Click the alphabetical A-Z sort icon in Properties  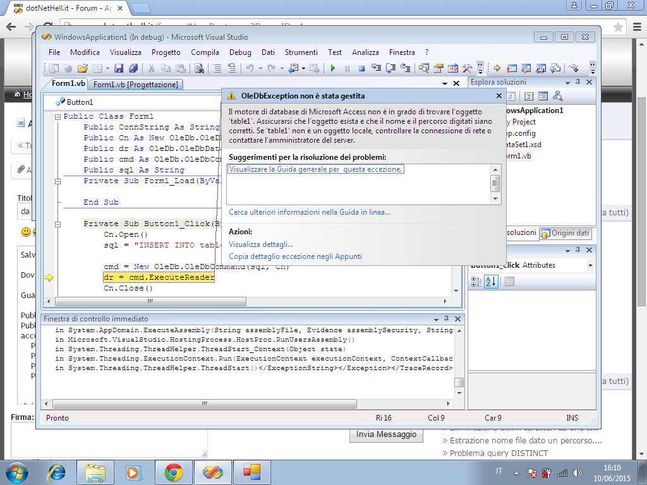click(x=491, y=282)
